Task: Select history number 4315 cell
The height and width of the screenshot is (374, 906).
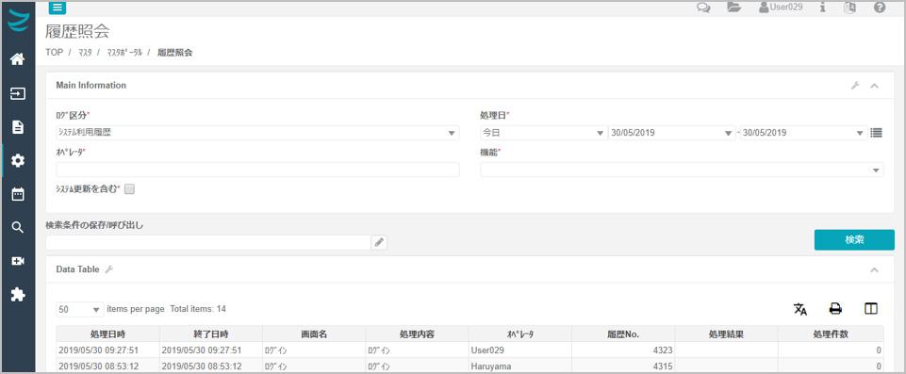Action: coord(623,366)
